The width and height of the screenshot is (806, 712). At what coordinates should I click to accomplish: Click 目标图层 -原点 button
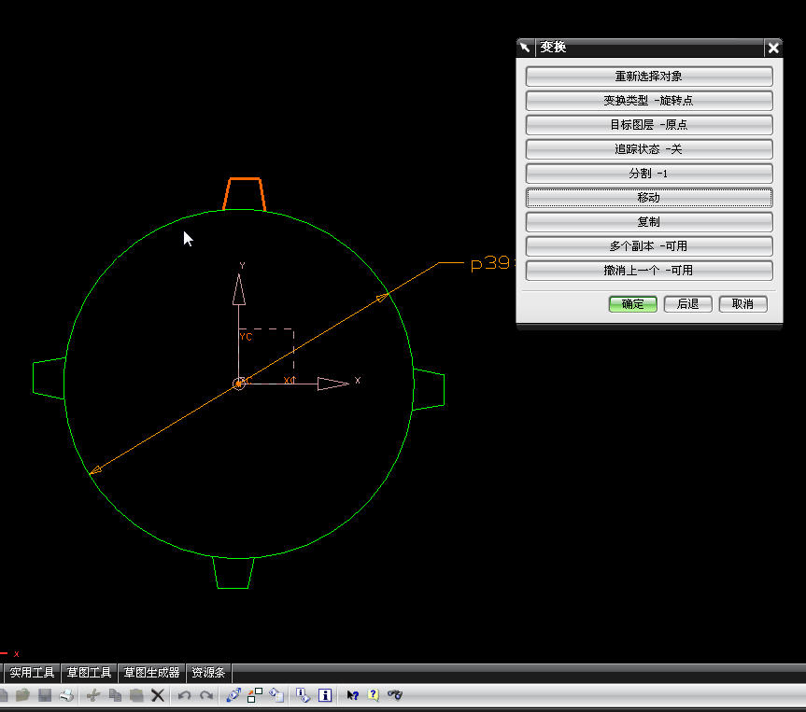tap(649, 125)
